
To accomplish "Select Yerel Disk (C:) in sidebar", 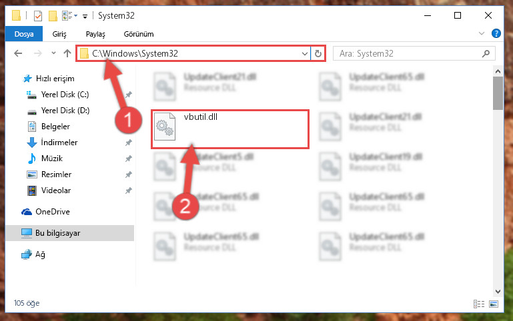I will click(65, 95).
